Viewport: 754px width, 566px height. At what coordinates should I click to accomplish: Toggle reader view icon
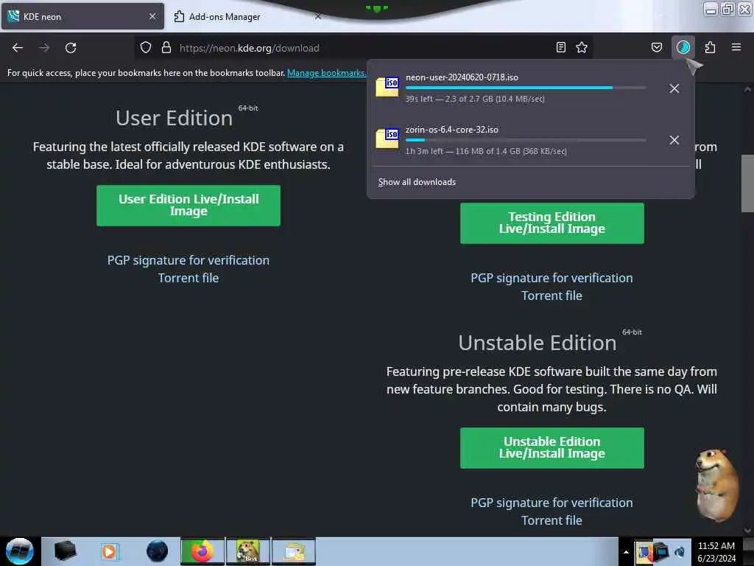click(560, 47)
